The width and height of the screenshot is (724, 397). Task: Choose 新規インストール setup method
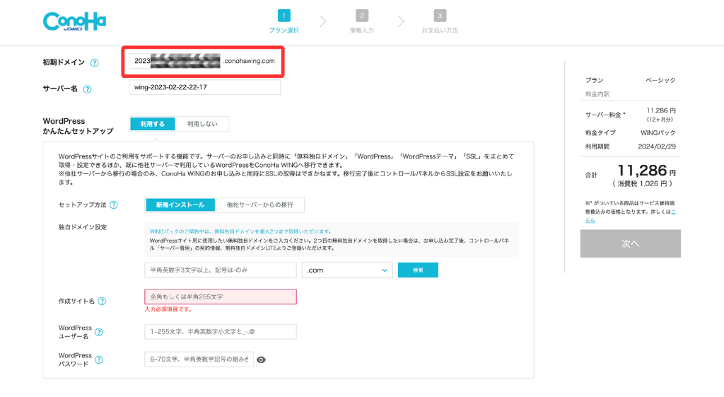[x=180, y=205]
